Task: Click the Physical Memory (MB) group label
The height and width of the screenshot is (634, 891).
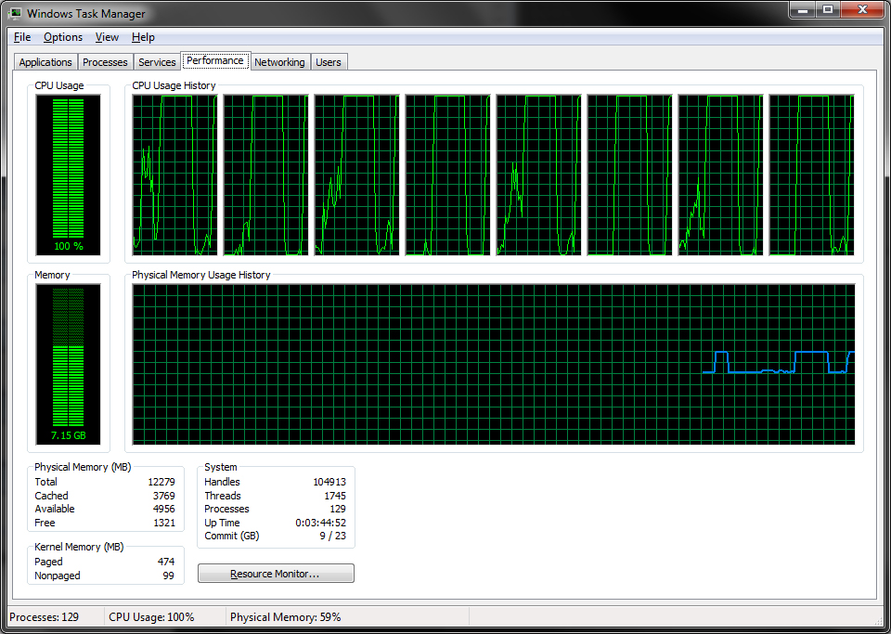Action: coord(83,467)
